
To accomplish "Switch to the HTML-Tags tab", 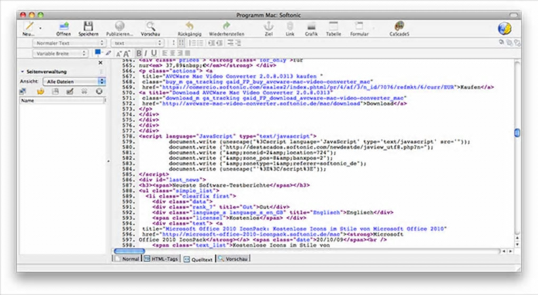I will [x=161, y=259].
